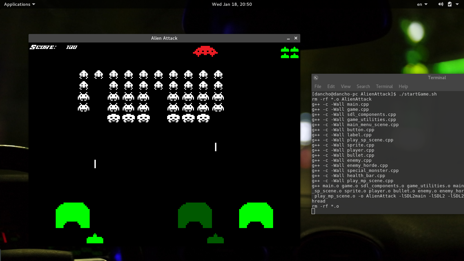Click the terminal cursor on the last line
This screenshot has width=464, height=261.
click(313, 211)
